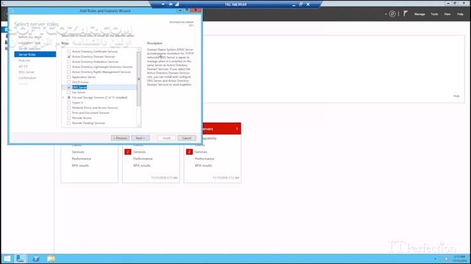
Task: Click the red alert badge under Services
Action: [x=127, y=152]
